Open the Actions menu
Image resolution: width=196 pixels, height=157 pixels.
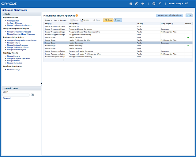click(48, 20)
